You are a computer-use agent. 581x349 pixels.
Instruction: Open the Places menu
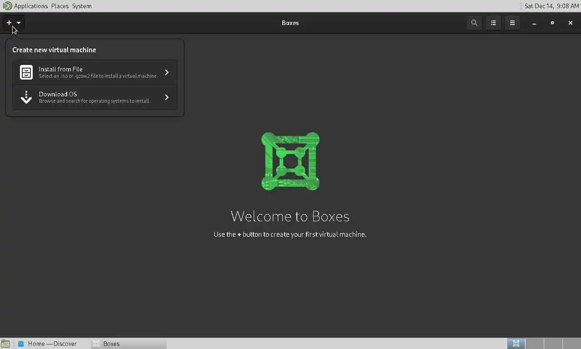pos(60,6)
